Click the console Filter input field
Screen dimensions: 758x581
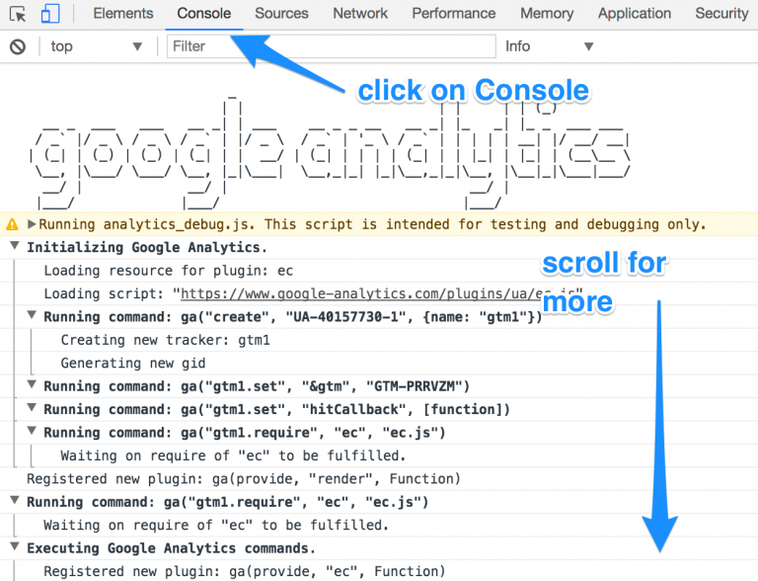[x=331, y=46]
